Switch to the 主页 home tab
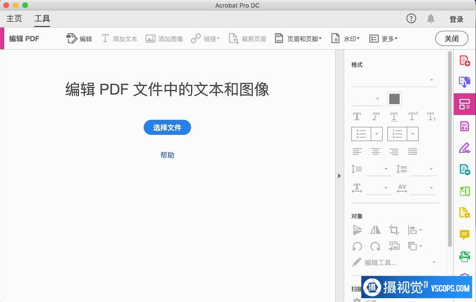 click(x=14, y=18)
